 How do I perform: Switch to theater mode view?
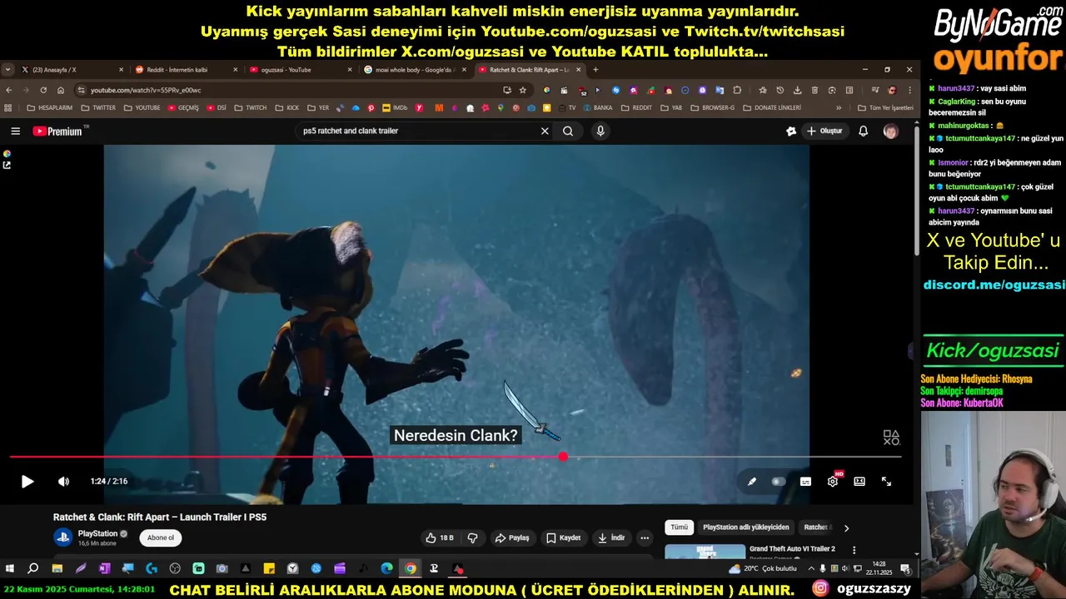(x=859, y=482)
